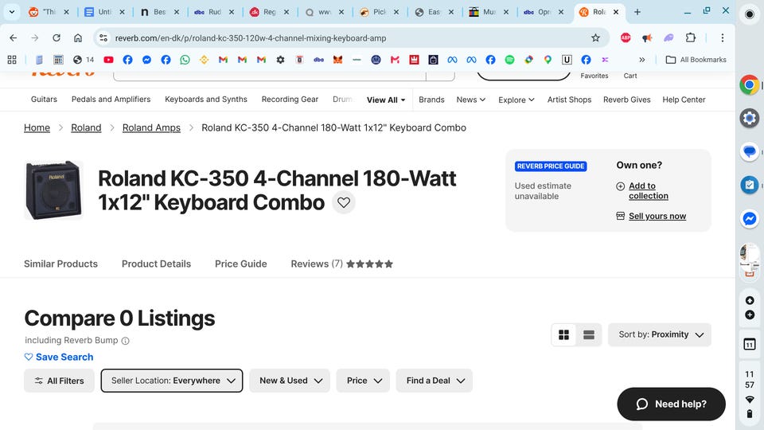Expand the New & Used dropdown
Screen dimensions: 764x430
coord(290,381)
